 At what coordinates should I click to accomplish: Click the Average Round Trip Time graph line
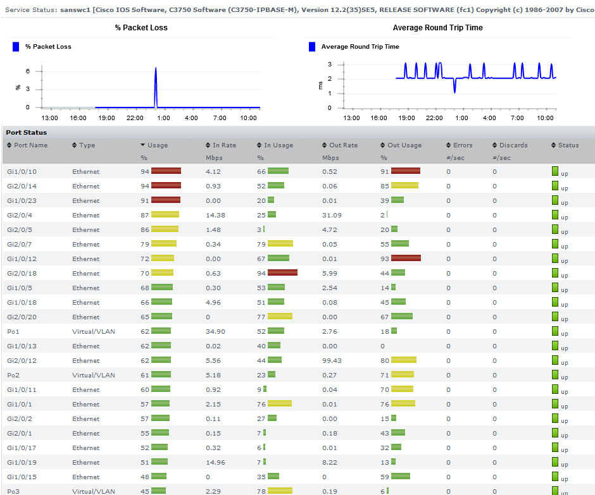(476, 78)
